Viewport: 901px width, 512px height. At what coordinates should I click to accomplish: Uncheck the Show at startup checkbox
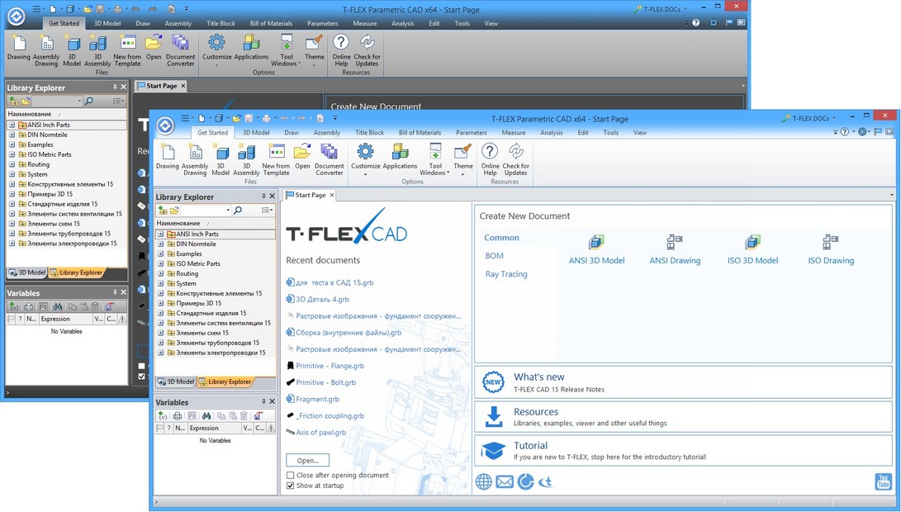(290, 486)
